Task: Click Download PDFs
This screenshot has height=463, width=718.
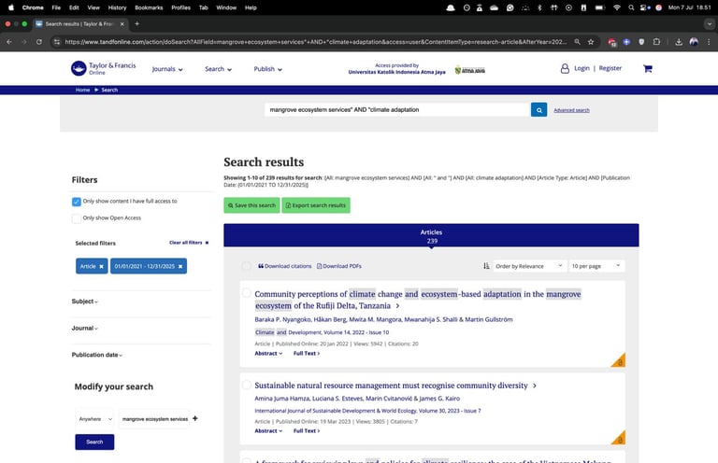Action: [339, 266]
